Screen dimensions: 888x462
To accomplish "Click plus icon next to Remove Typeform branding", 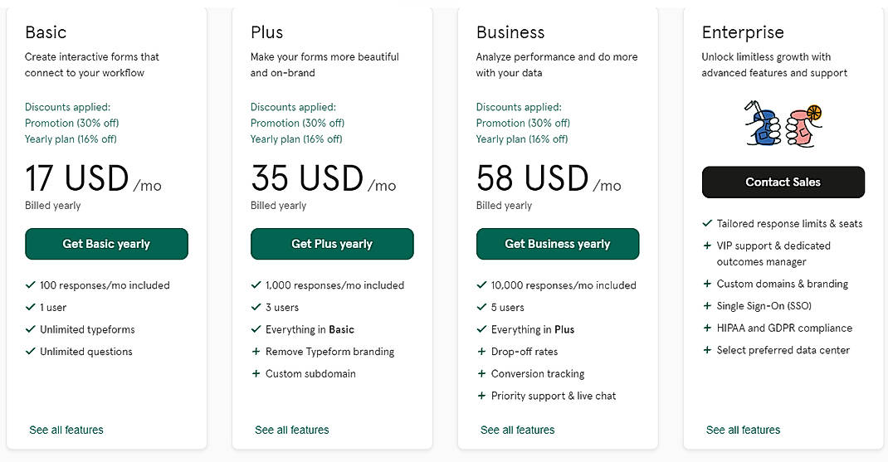I will click(256, 352).
